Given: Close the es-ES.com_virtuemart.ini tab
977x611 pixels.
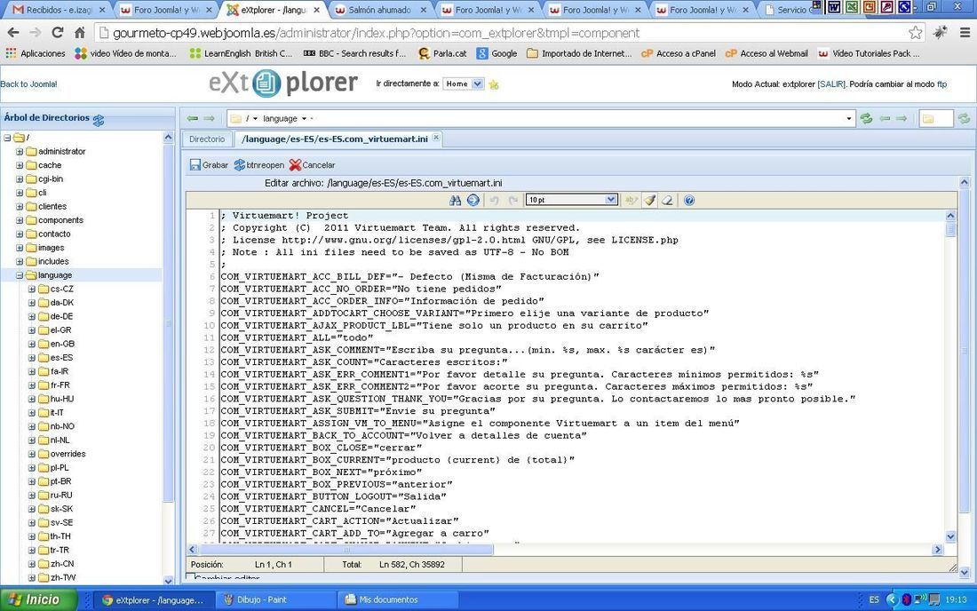Looking at the screenshot, I should 436,137.
